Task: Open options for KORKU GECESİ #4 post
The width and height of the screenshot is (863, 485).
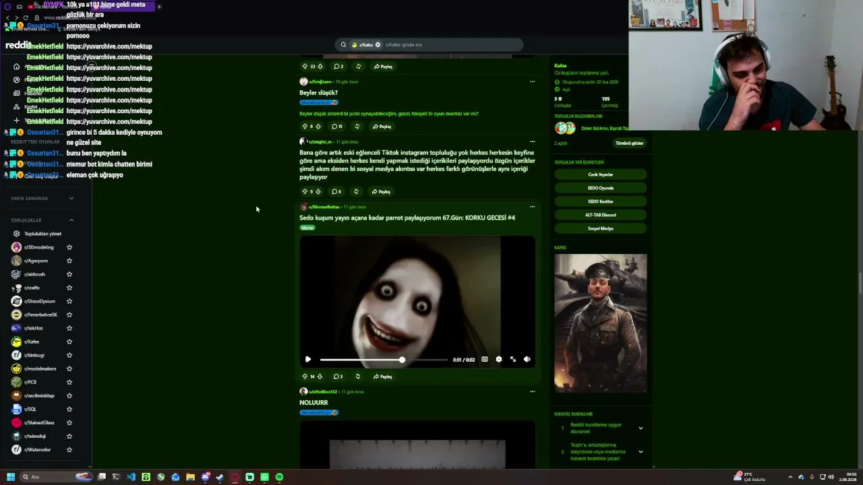Action: [x=532, y=207]
